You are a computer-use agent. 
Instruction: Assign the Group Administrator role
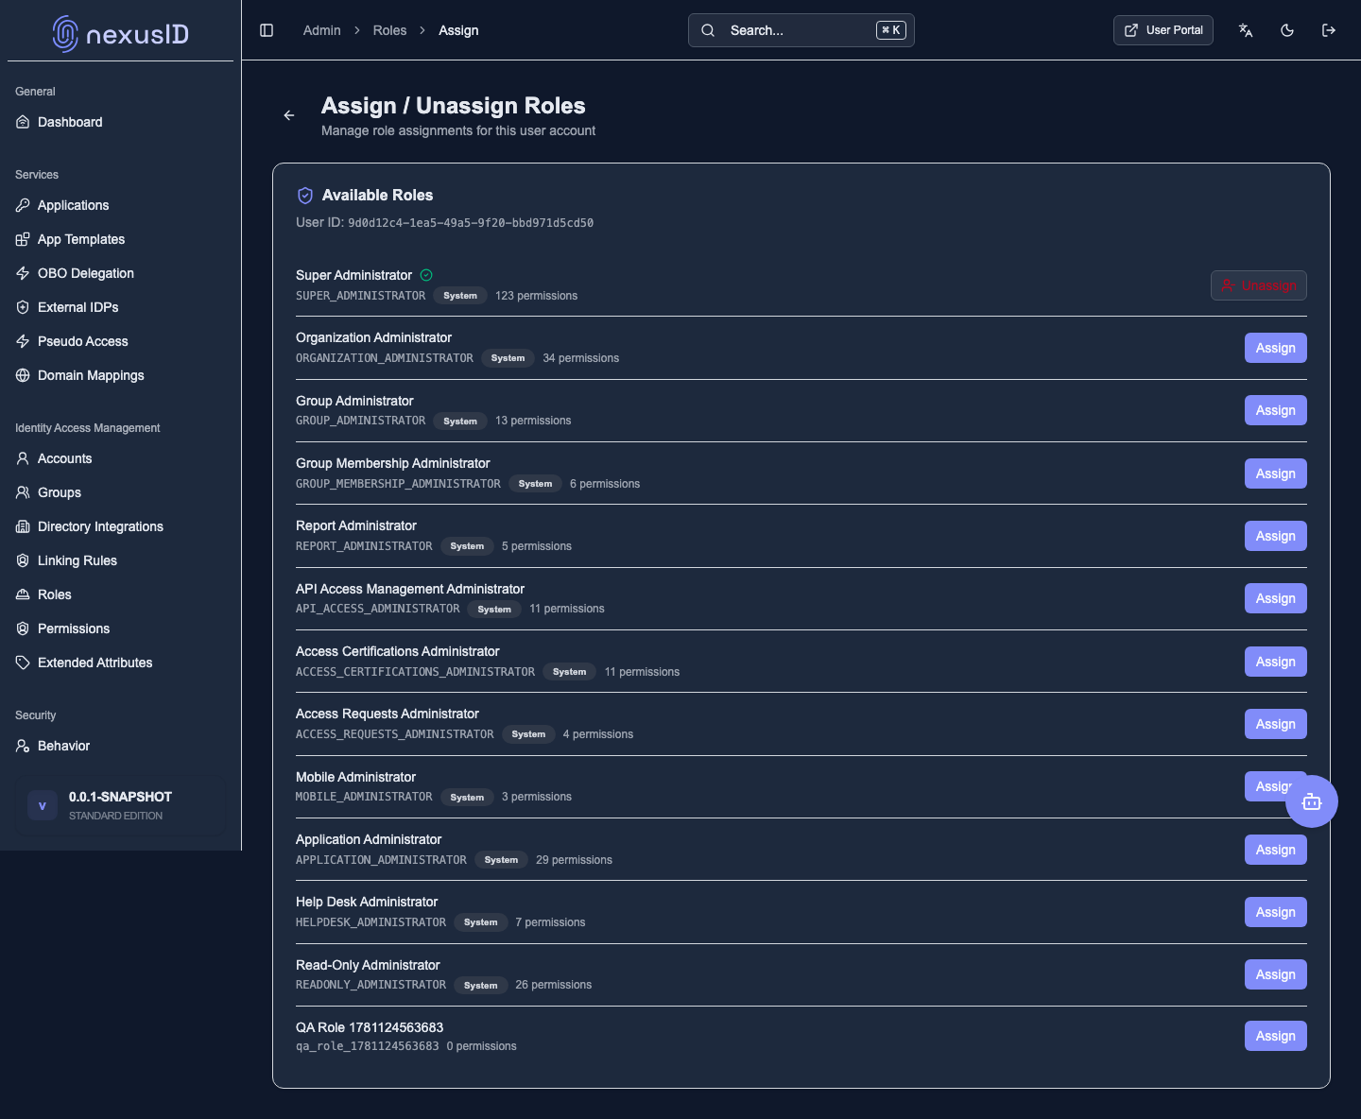tap(1276, 410)
